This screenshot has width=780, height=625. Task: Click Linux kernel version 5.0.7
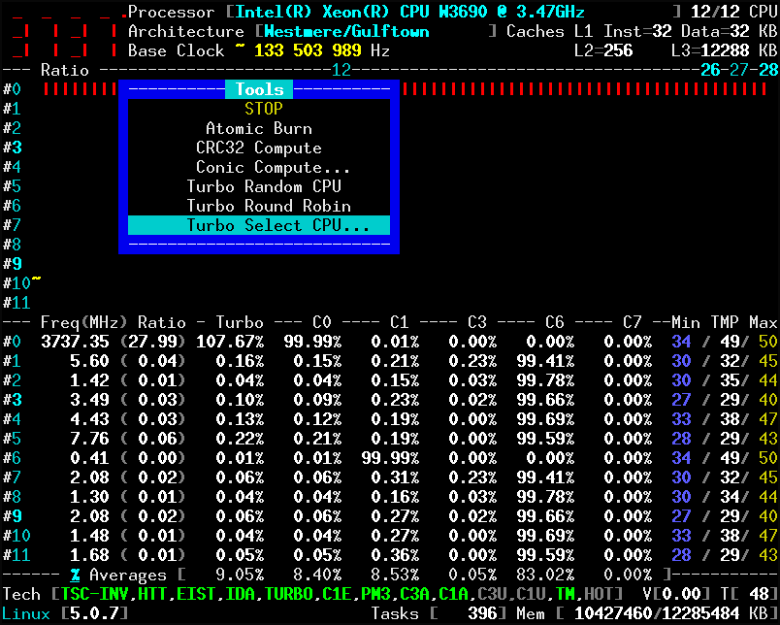94,613
